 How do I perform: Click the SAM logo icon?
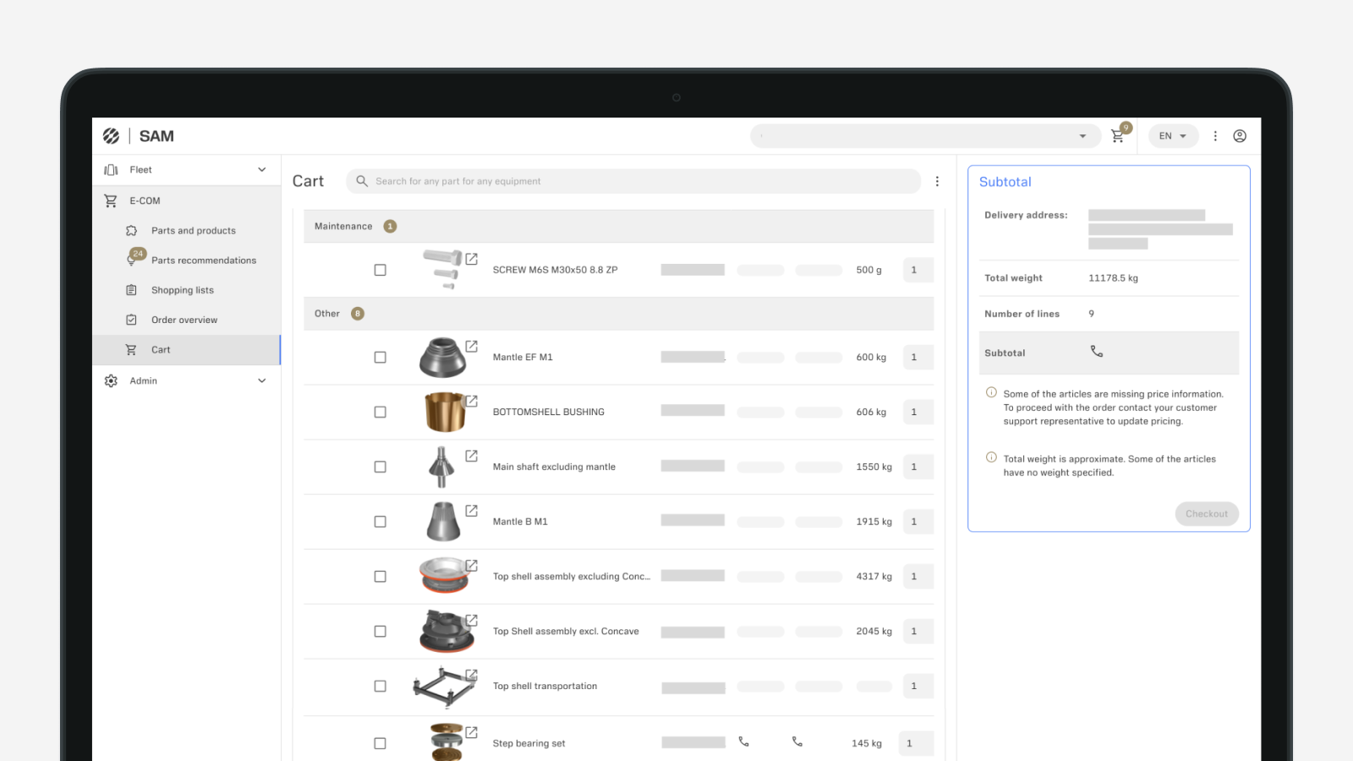(112, 136)
